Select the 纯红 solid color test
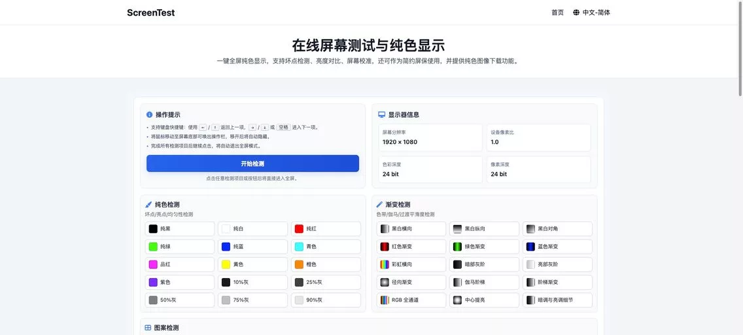The width and height of the screenshot is (743, 335). (326, 229)
